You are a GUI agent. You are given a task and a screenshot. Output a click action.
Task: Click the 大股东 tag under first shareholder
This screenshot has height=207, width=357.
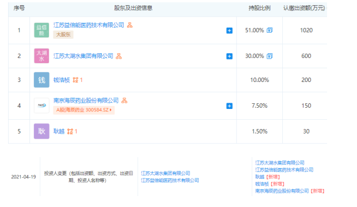coord(63,34)
